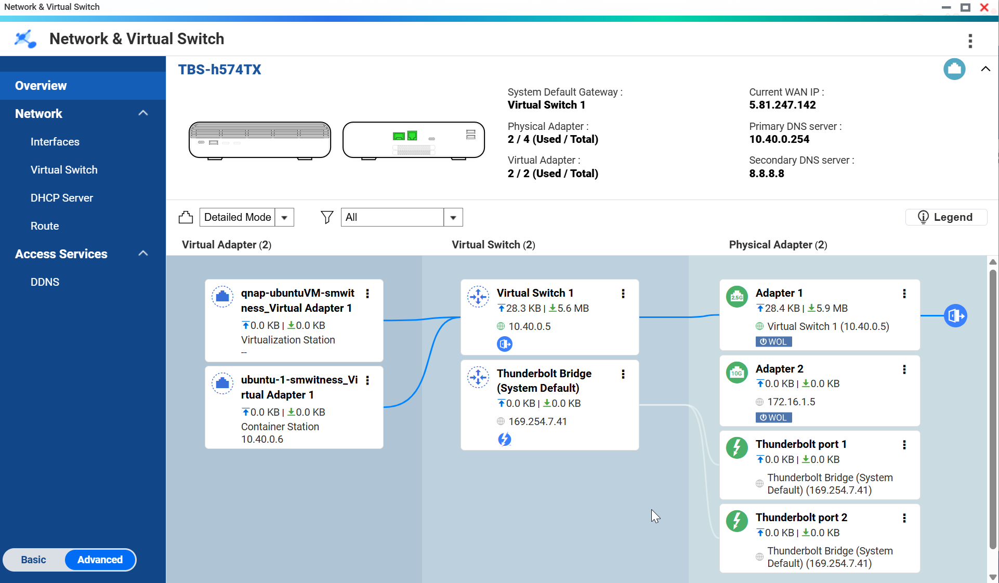Viewport: 999px width, 583px height.
Task: Open options for qnap-ubuntuVM-smwitness Virtual Adapter 1
Action: point(367,294)
